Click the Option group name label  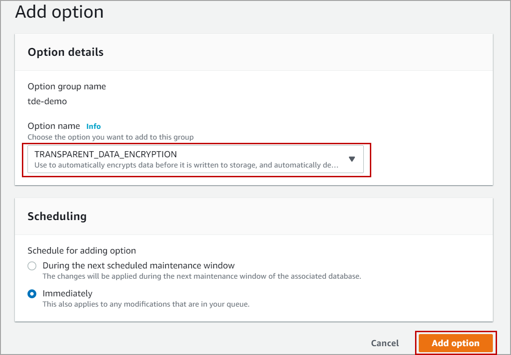(67, 87)
